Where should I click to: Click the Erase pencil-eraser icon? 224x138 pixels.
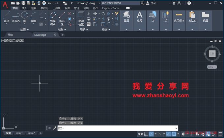point(117,13)
